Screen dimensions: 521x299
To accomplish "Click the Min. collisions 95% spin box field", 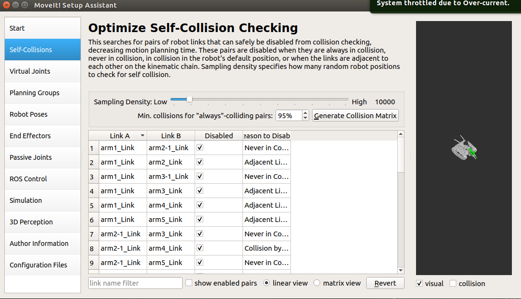I will pyautogui.click(x=289, y=116).
